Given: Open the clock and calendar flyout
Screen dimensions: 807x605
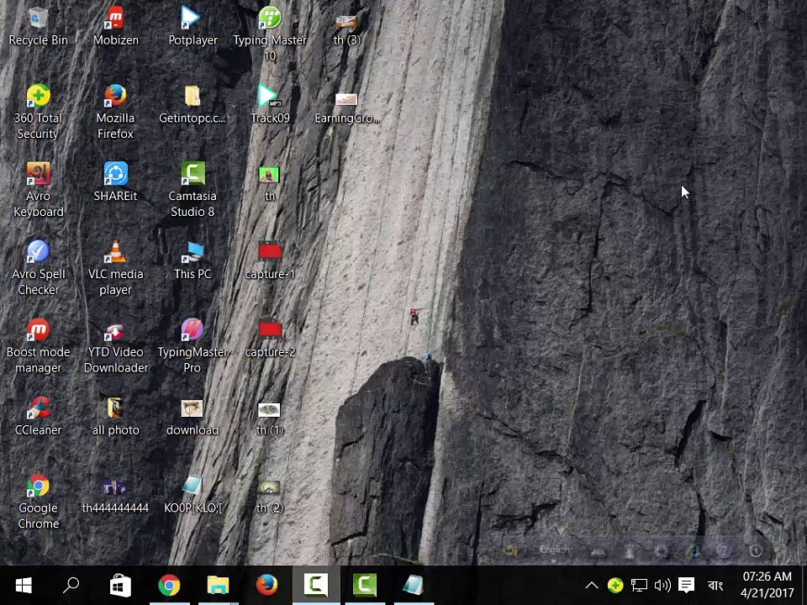Looking at the screenshot, I should pos(767,585).
